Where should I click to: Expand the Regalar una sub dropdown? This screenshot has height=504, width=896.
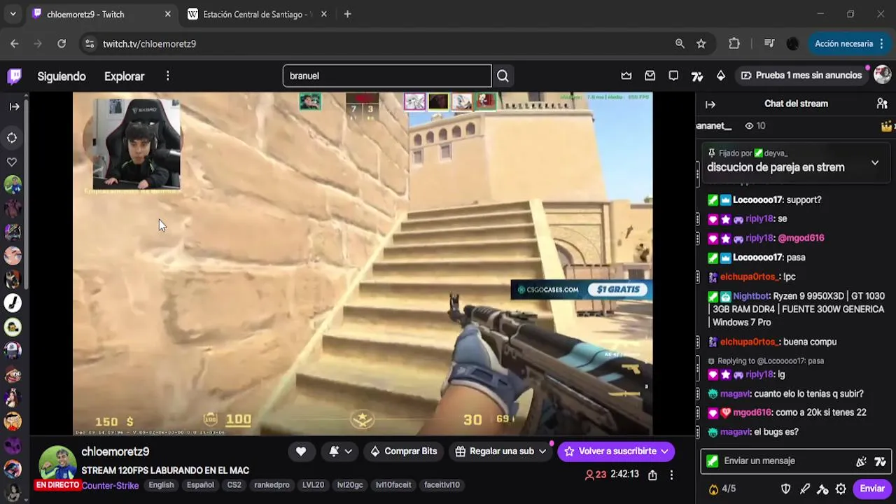coord(542,451)
